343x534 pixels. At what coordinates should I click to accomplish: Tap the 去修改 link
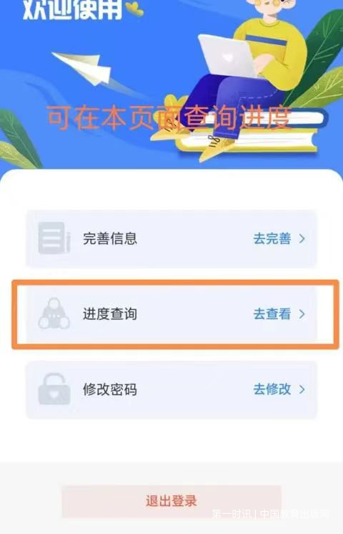(272, 389)
